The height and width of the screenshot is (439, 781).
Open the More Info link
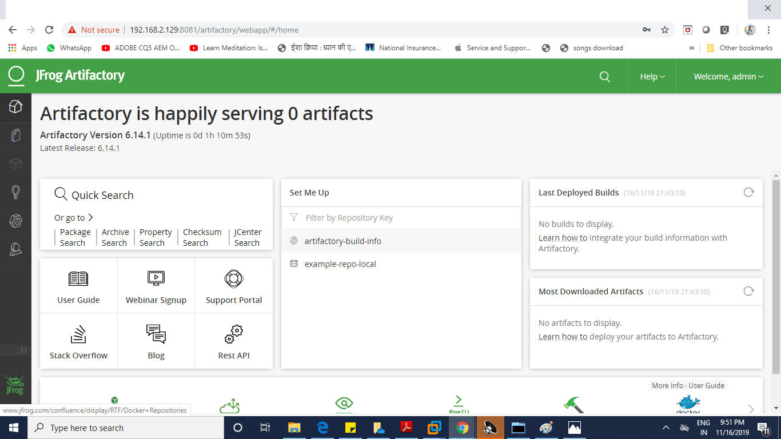(x=667, y=386)
